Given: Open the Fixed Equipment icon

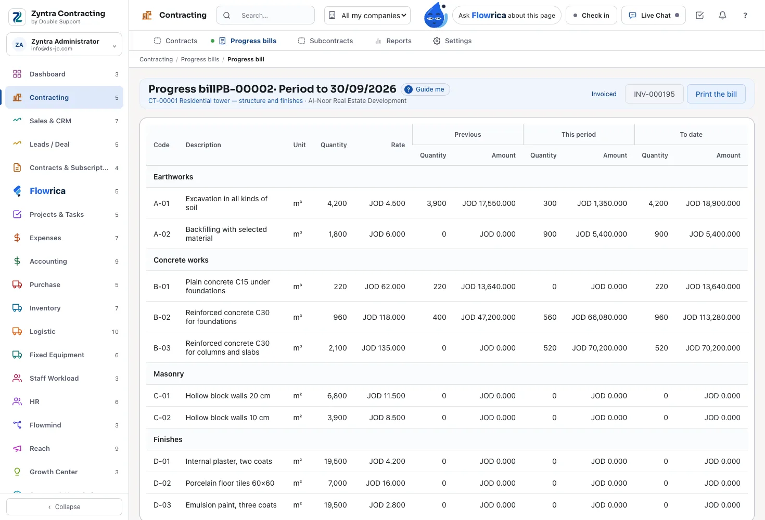Looking at the screenshot, I should tap(17, 355).
